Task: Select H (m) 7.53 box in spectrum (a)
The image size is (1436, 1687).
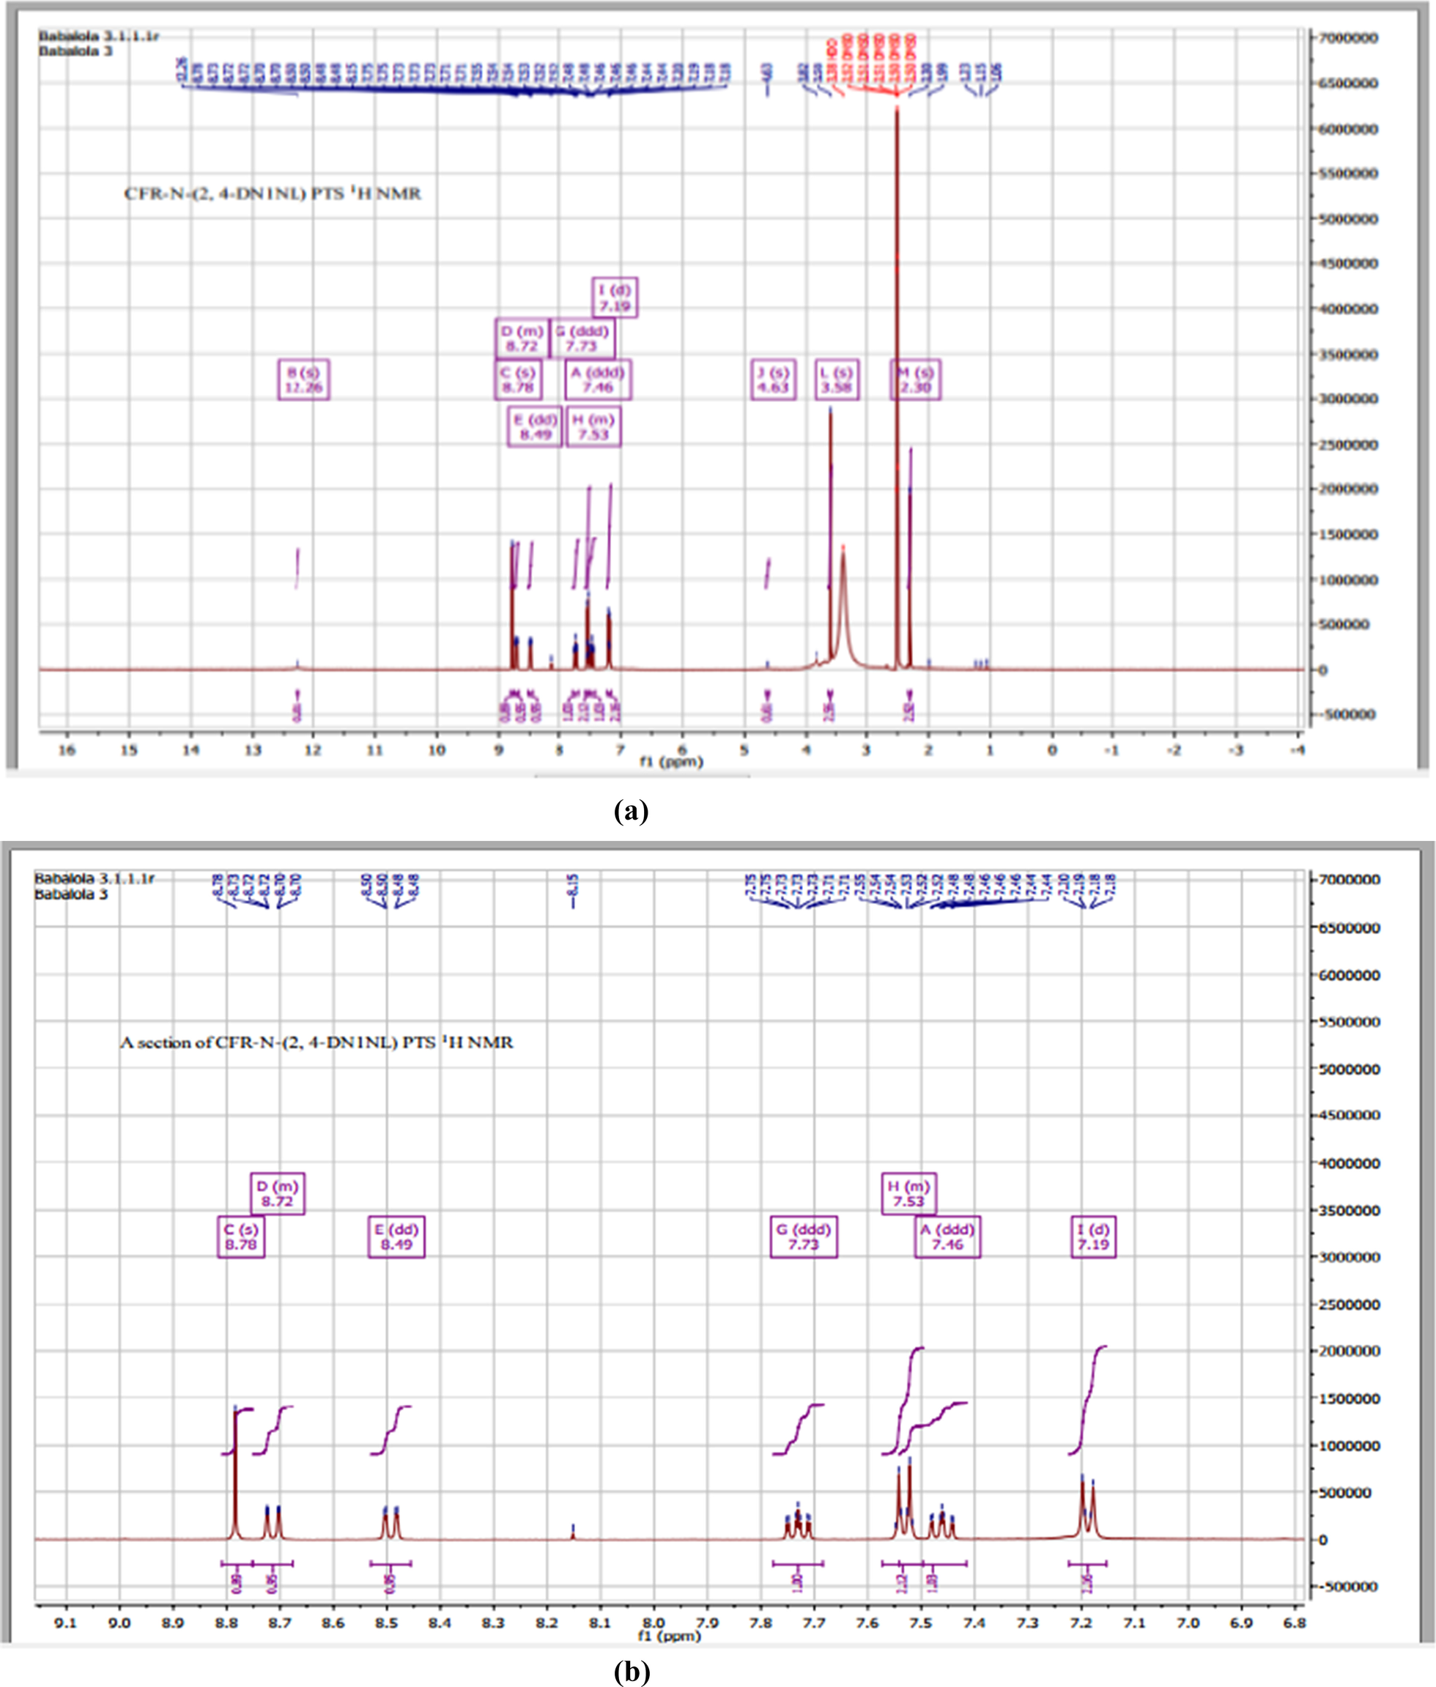Action: pos(593,427)
